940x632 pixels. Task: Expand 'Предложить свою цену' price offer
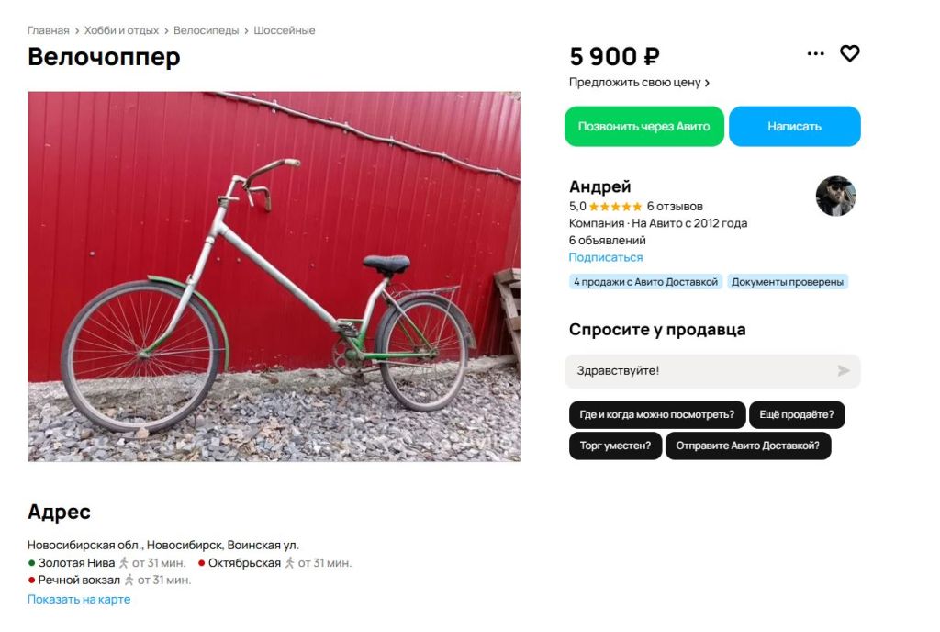tap(639, 83)
